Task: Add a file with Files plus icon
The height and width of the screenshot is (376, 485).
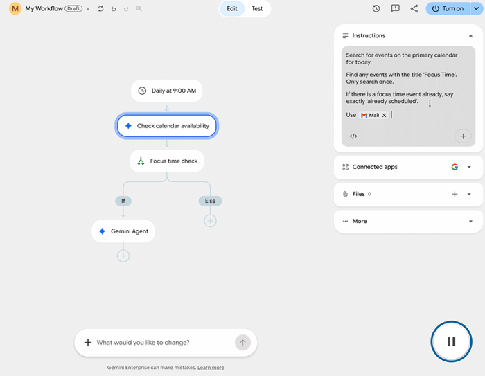Action: (455, 194)
